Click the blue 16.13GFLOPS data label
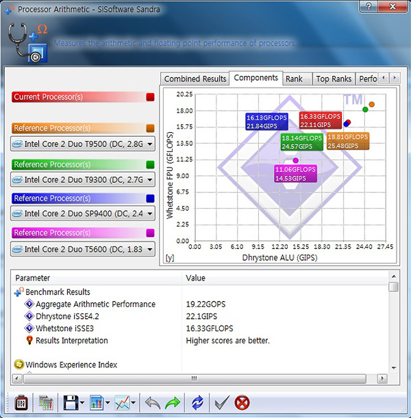411x418 pixels. click(x=266, y=122)
